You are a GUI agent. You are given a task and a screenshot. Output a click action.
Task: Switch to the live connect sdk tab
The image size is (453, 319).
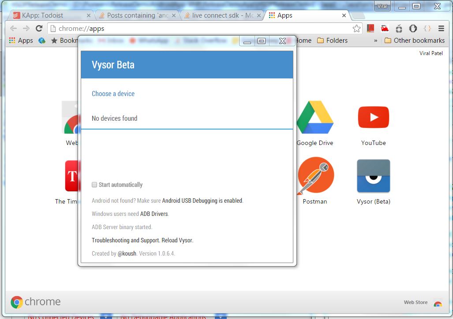[x=221, y=15]
